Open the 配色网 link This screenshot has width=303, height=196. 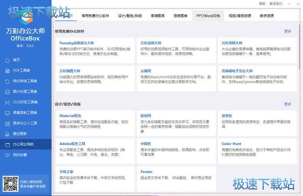[146, 116]
